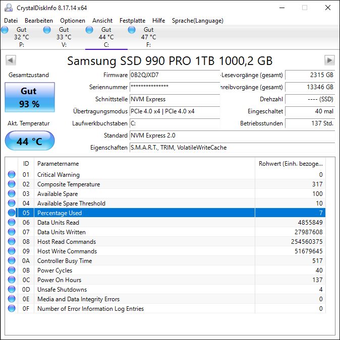Select the Power On Hours parameter name
The height and width of the screenshot is (340, 340).
click(x=59, y=280)
